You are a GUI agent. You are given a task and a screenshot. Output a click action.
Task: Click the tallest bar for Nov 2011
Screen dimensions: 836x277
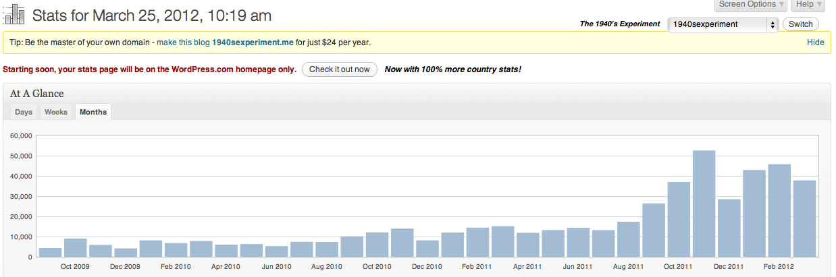point(704,204)
